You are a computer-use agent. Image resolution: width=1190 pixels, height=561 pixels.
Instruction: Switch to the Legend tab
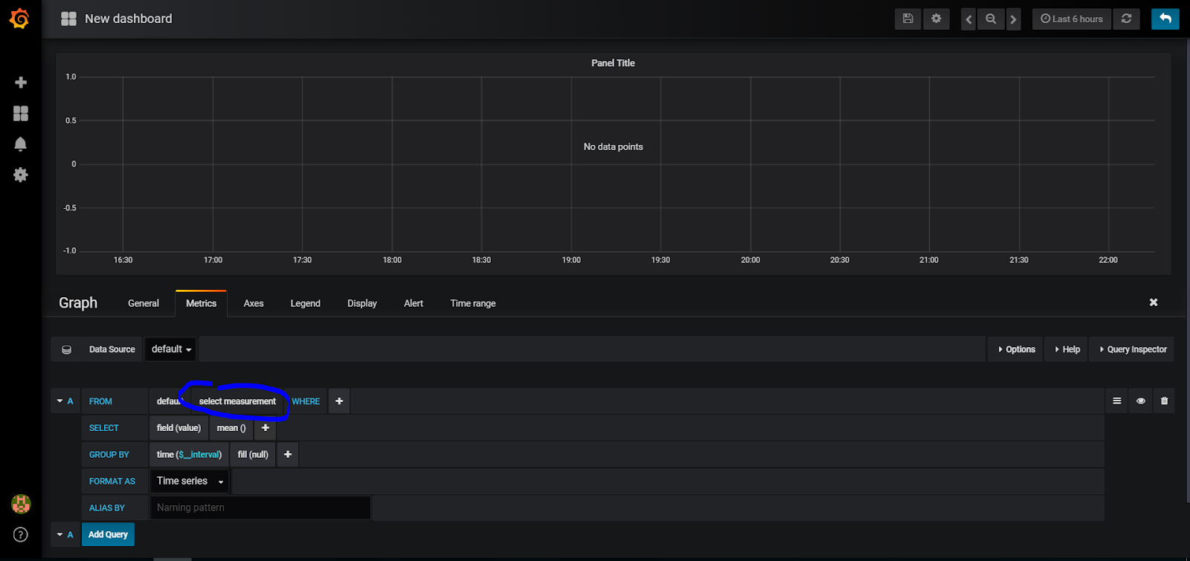pyautogui.click(x=305, y=303)
